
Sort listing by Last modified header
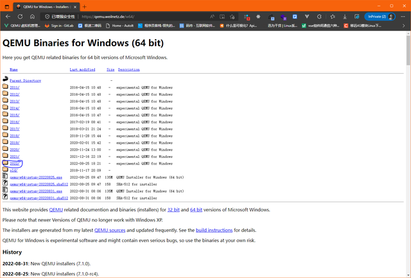click(x=82, y=69)
